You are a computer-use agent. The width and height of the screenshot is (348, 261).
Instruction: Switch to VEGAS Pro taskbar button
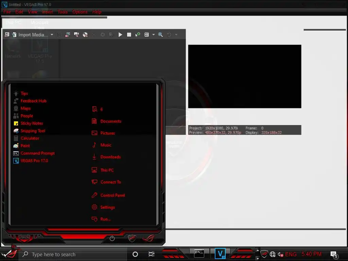tap(220, 254)
